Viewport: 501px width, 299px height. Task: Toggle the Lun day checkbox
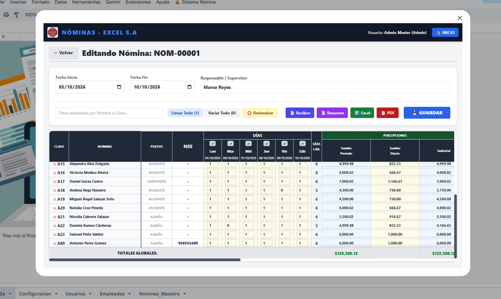[213, 143]
